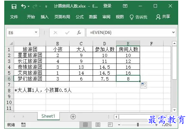Select column D header
188x130 pixels.
104,44
